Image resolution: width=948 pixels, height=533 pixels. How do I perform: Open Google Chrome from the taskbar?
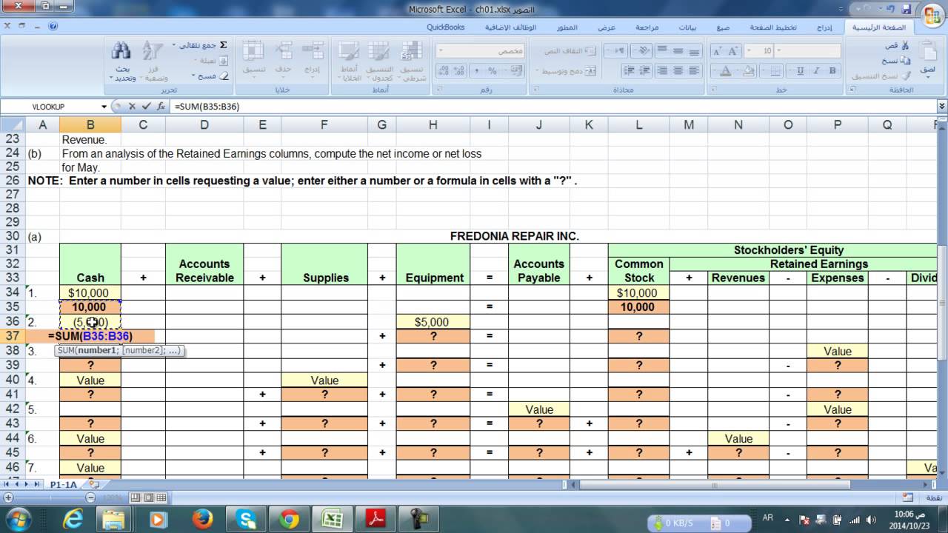coord(290,519)
